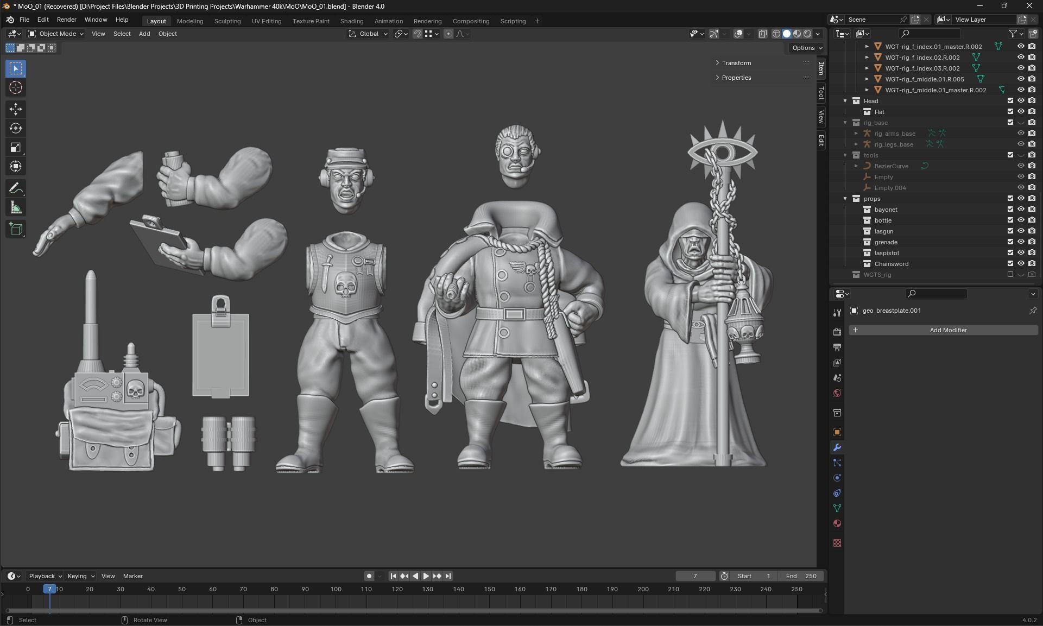Image resolution: width=1043 pixels, height=626 pixels.
Task: Select the Add Cube tool
Action: pos(16,229)
